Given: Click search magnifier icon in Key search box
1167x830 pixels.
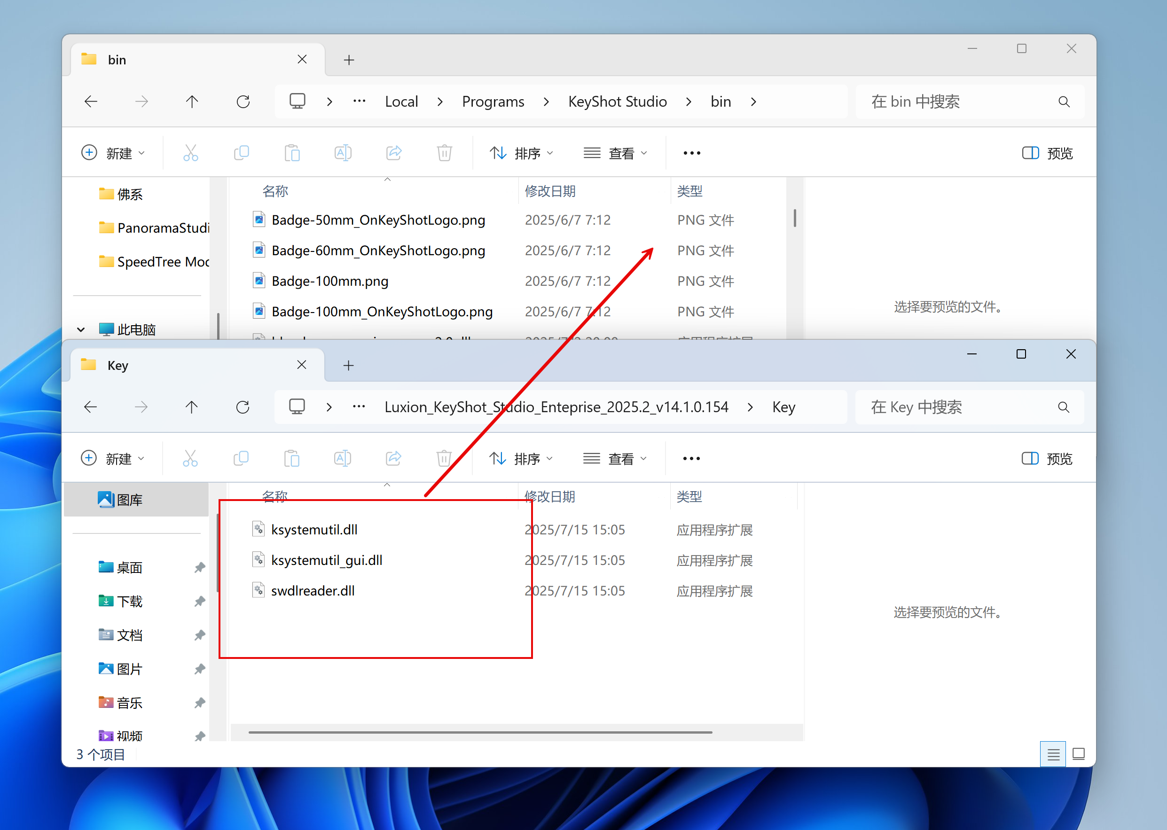Looking at the screenshot, I should click(x=1063, y=407).
